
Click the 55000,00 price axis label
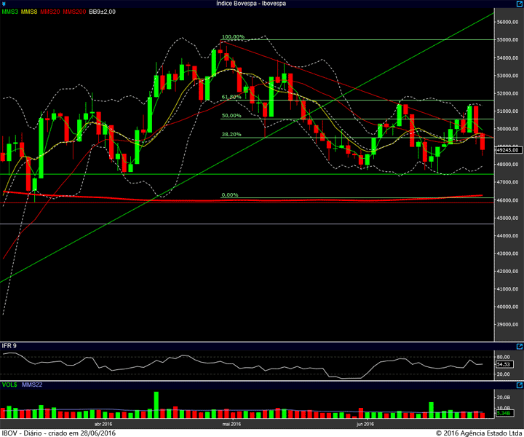click(x=508, y=40)
